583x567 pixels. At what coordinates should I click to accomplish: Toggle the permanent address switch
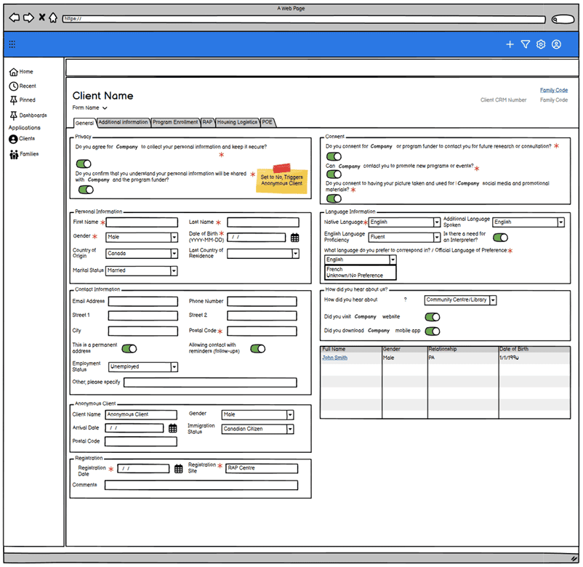pos(129,349)
